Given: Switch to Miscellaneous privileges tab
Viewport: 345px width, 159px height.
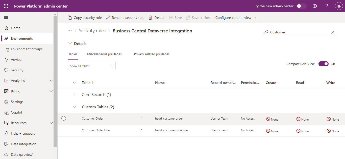Looking at the screenshot, I should pyautogui.click(x=104, y=54).
